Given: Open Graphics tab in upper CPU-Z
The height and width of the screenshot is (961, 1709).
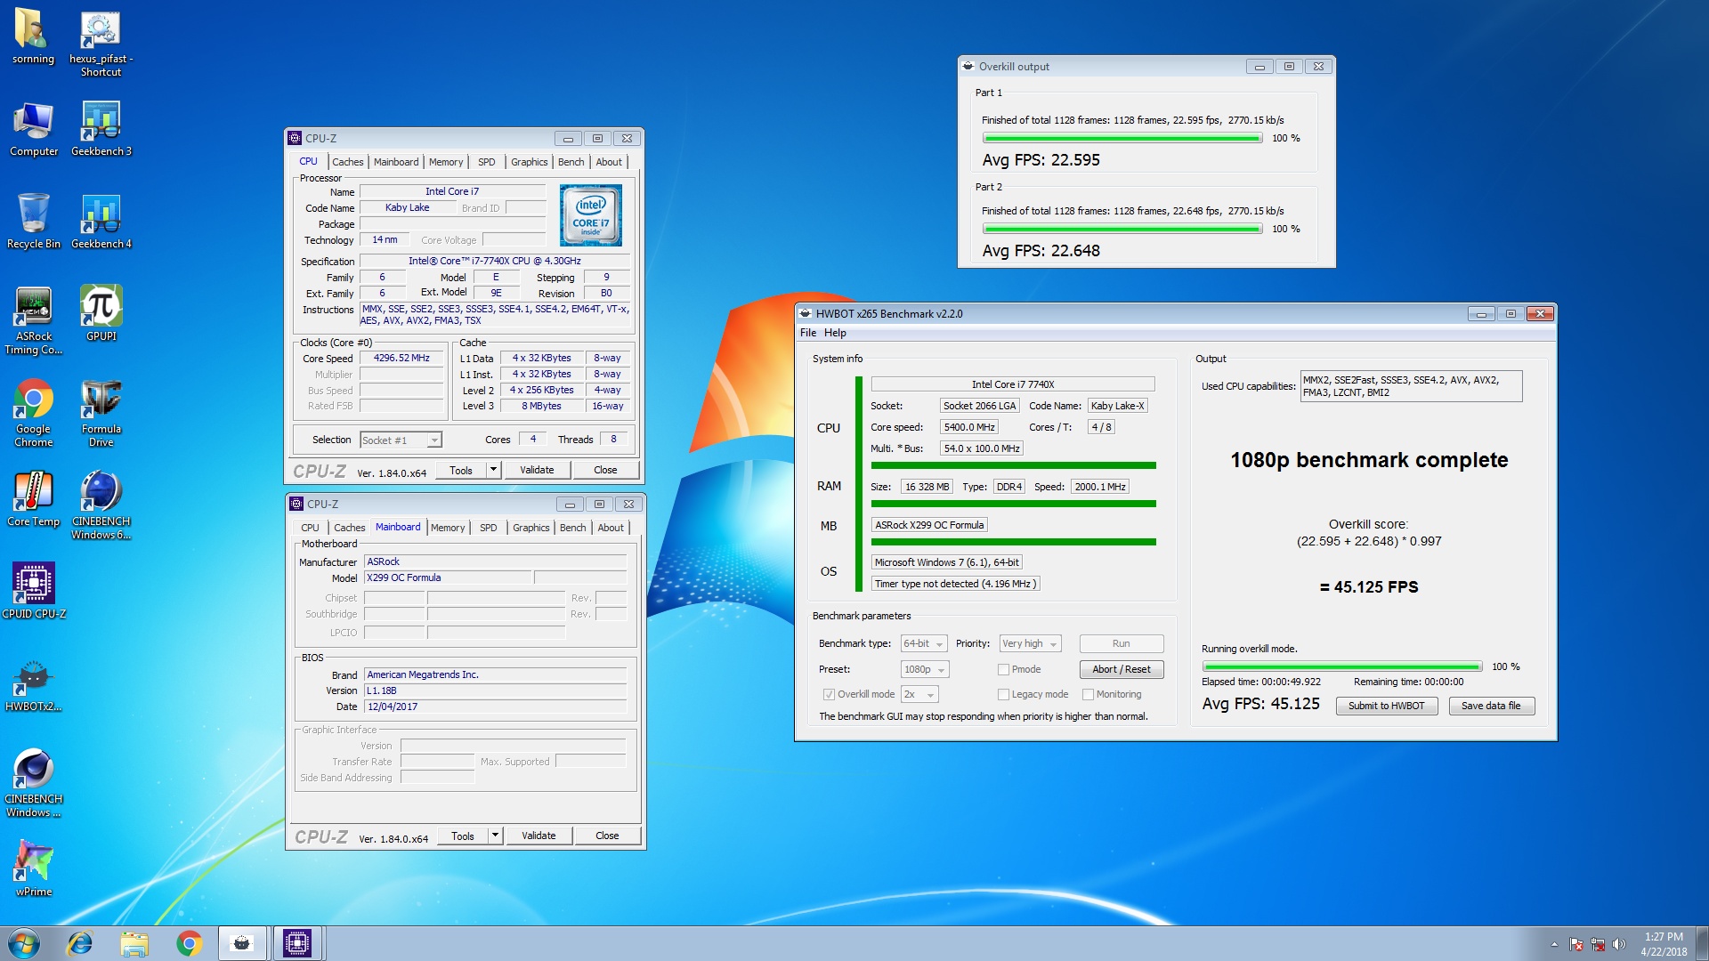Looking at the screenshot, I should click(529, 162).
